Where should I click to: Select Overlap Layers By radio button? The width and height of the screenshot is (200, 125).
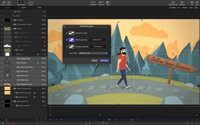click(x=66, y=47)
